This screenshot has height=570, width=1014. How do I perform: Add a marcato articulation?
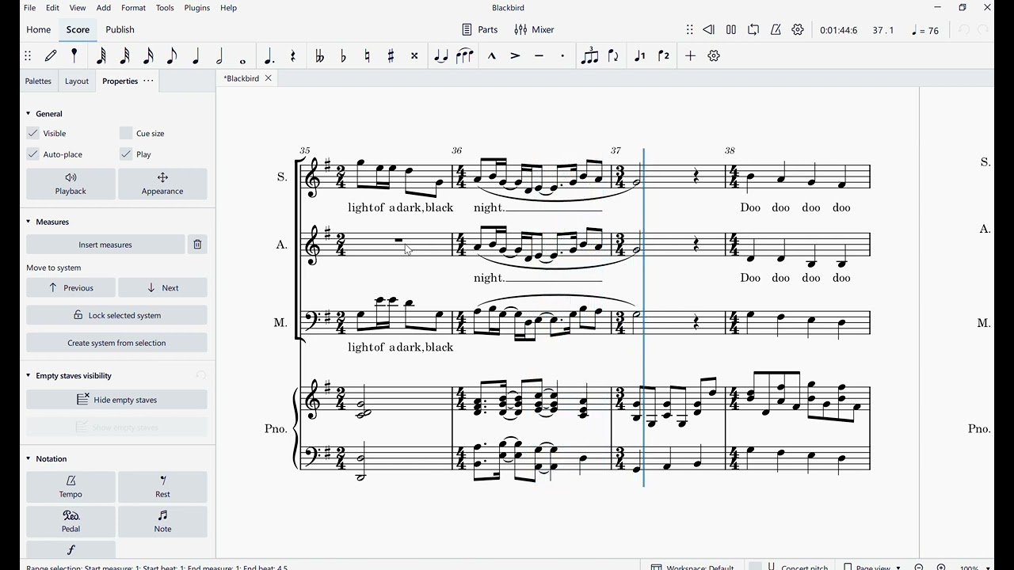point(492,56)
